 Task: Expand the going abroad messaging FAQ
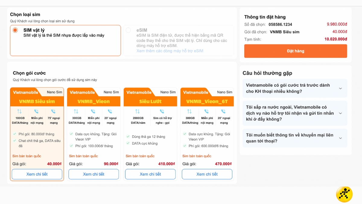pos(340,113)
